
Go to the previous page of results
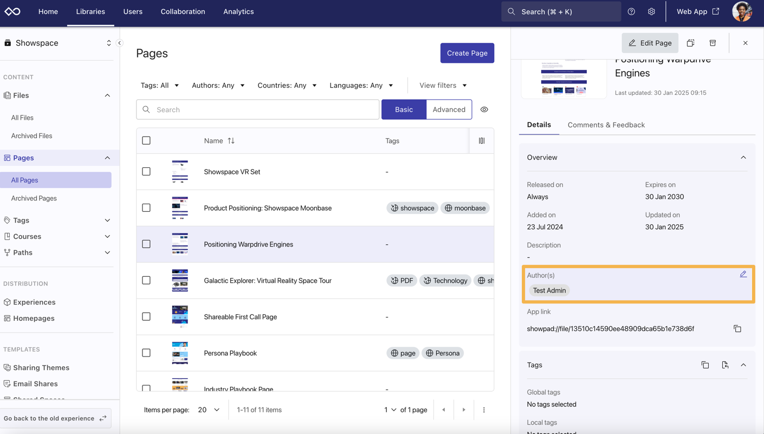(444, 410)
